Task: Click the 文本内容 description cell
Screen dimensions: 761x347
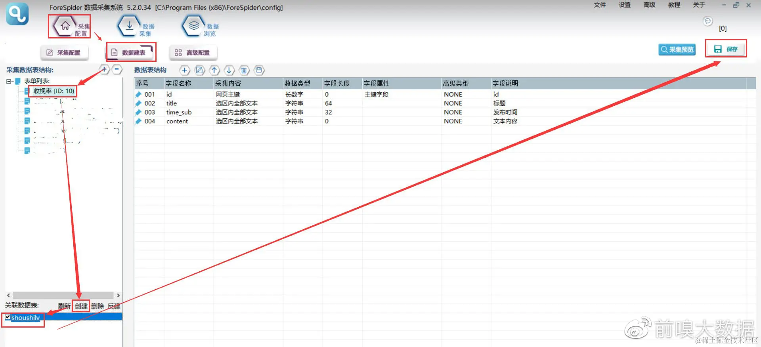Action: 505,121
